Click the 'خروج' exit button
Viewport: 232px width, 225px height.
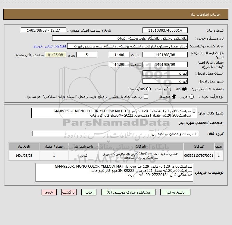click(49, 192)
